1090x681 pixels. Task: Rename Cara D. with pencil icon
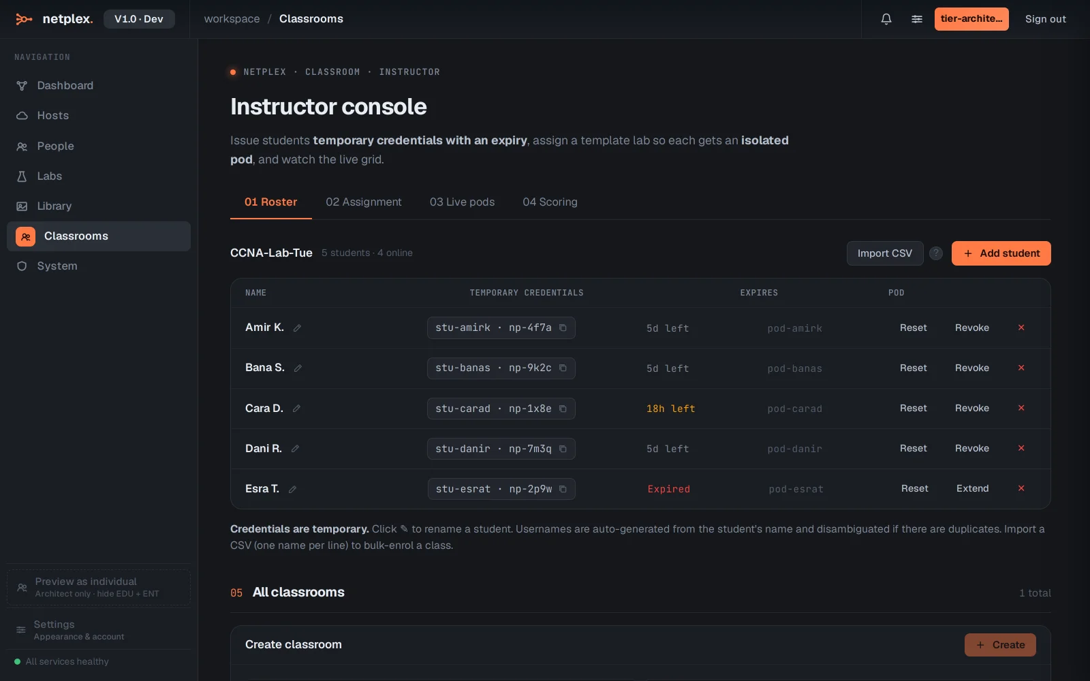point(296,409)
